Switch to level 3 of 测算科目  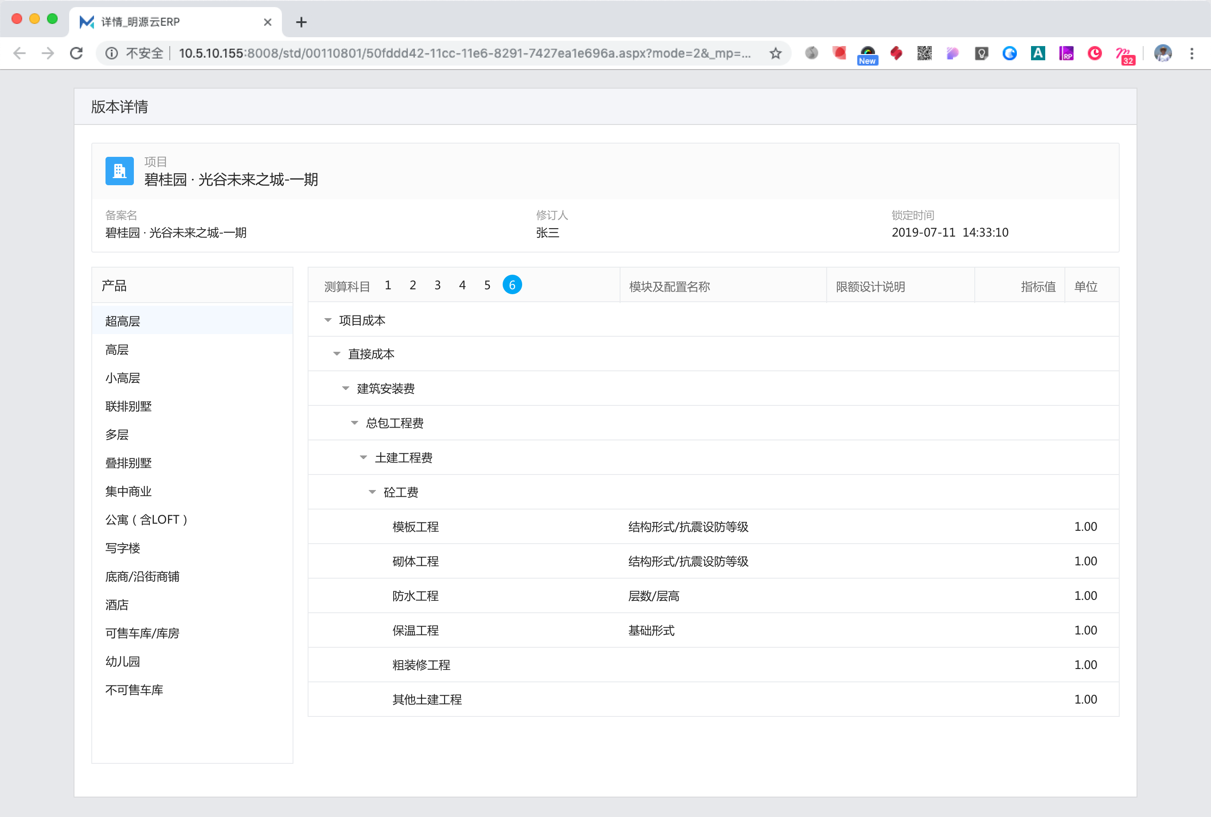pyautogui.click(x=438, y=285)
